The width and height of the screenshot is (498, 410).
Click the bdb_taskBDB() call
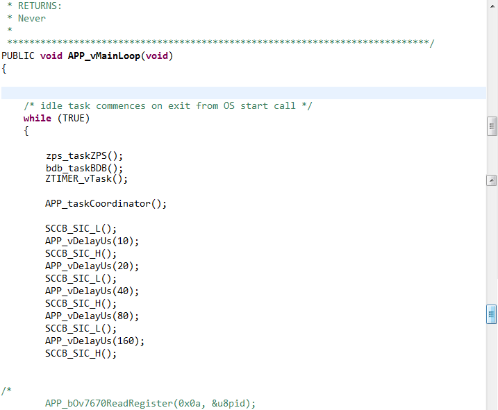click(84, 168)
